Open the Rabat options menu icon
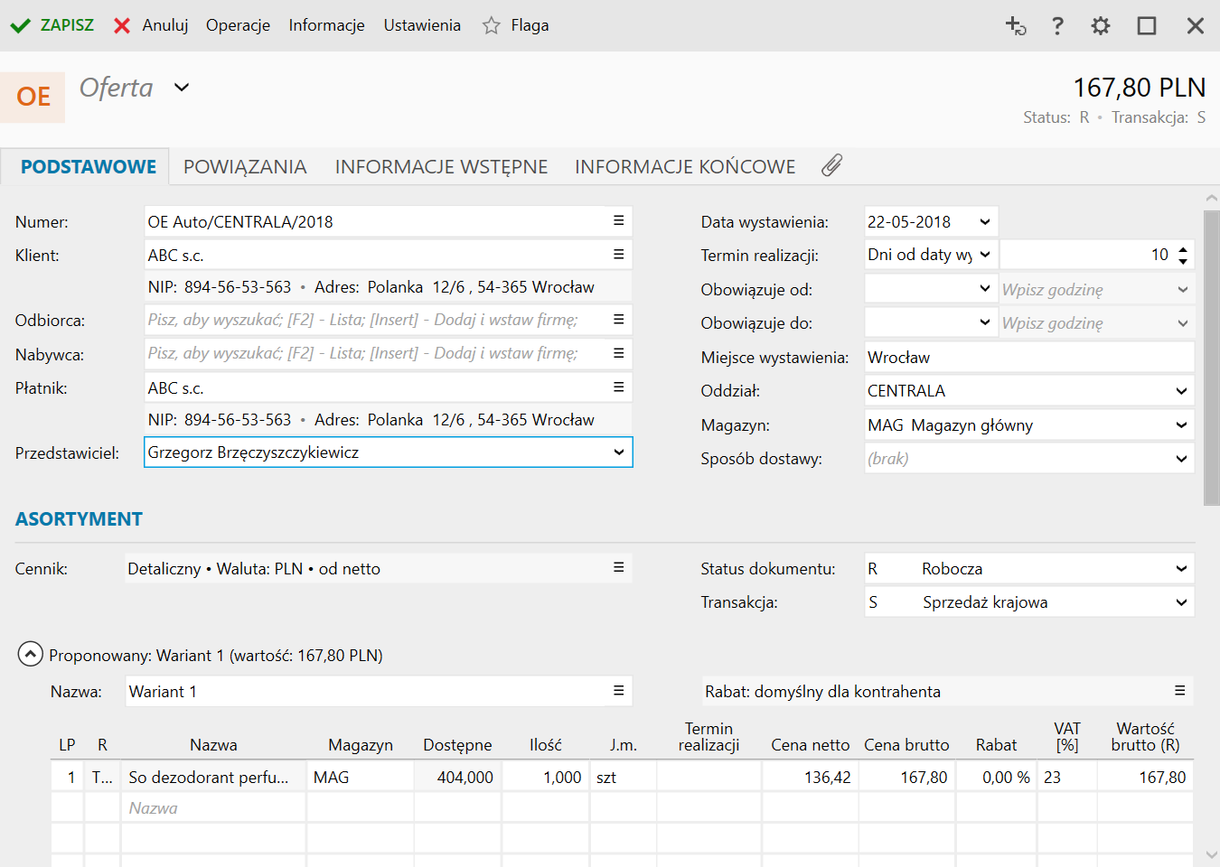 click(x=1179, y=691)
